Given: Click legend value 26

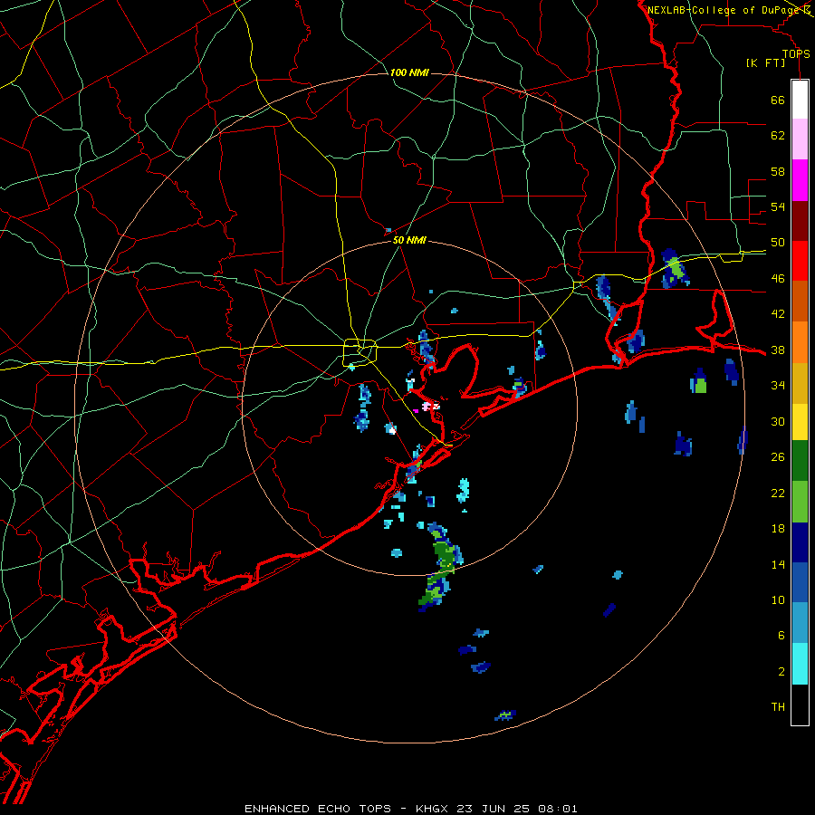Looking at the screenshot, I should 778,457.
